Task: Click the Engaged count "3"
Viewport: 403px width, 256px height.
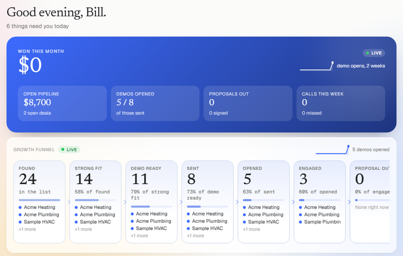Action: (303, 179)
